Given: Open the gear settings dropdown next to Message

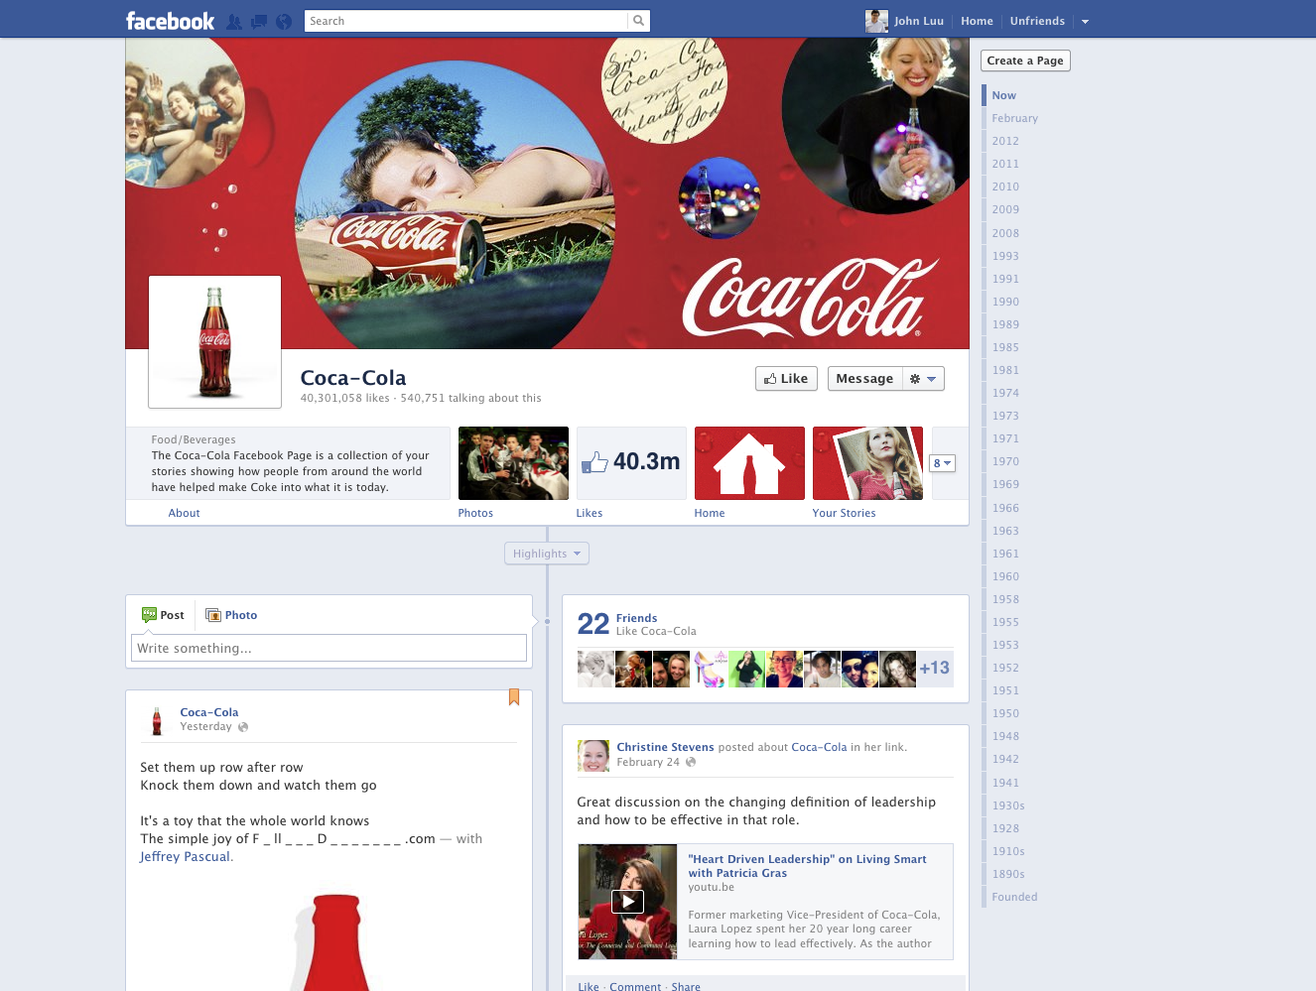Looking at the screenshot, I should point(923,379).
